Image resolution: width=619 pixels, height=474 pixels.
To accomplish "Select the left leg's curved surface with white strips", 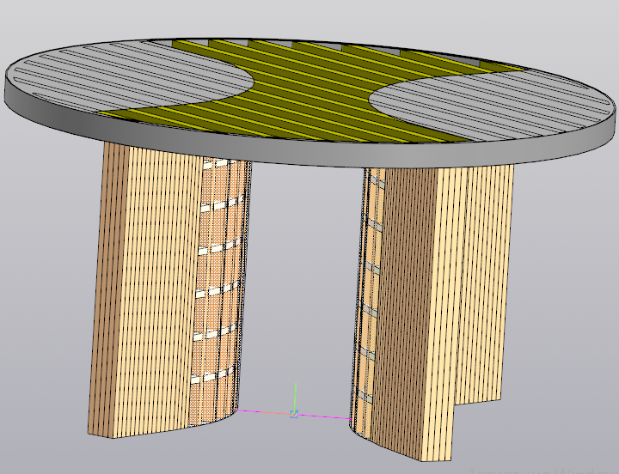I will tap(219, 290).
